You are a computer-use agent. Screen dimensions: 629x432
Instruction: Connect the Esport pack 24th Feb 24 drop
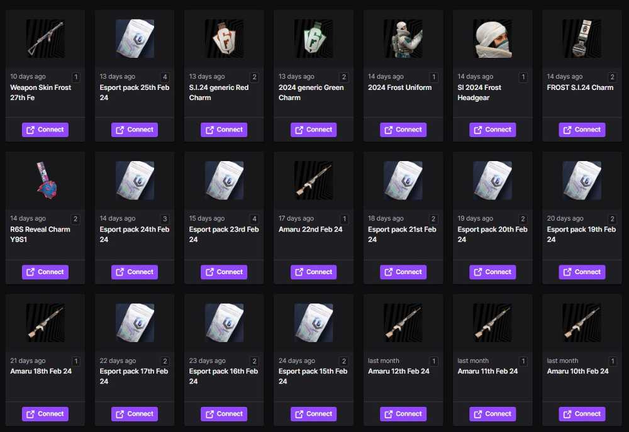pyautogui.click(x=135, y=272)
